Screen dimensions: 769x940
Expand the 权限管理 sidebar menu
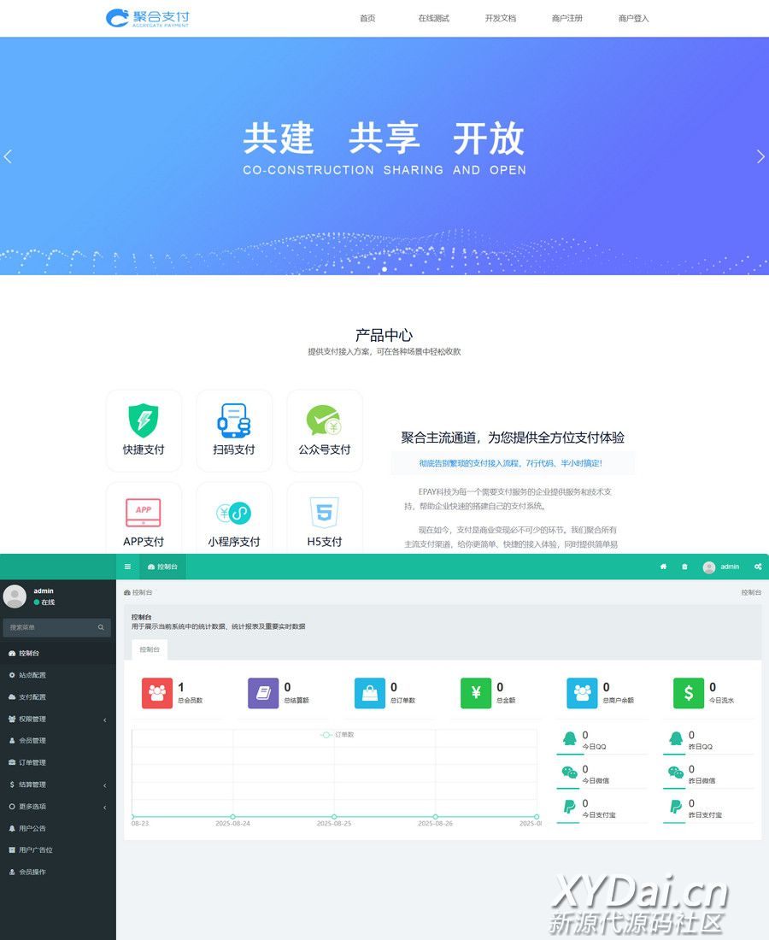tap(57, 719)
